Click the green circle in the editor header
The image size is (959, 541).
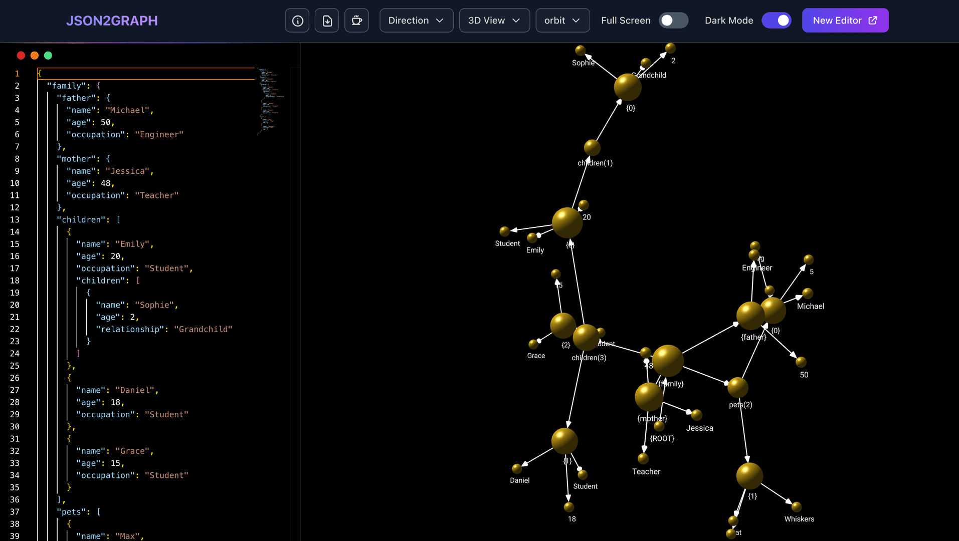coord(48,55)
